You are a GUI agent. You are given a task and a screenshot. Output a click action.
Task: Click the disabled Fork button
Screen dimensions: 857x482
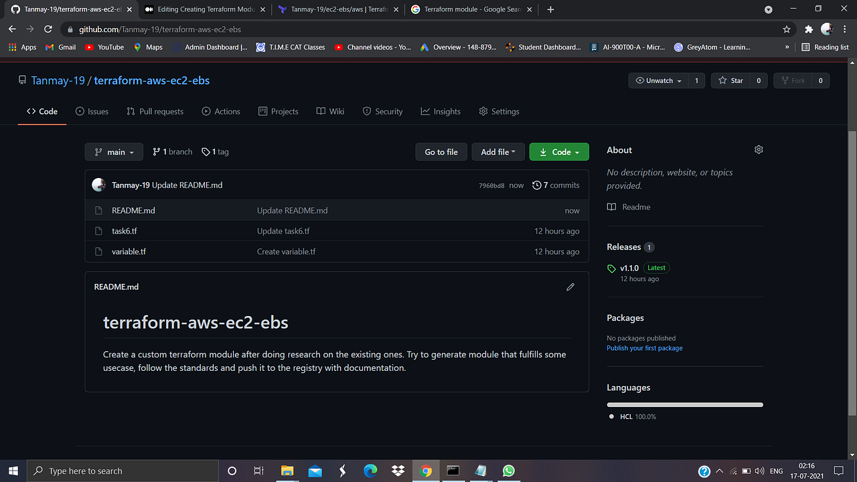click(792, 80)
